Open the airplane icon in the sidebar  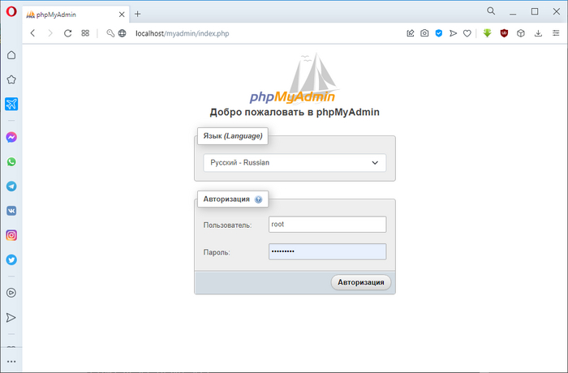click(x=11, y=104)
